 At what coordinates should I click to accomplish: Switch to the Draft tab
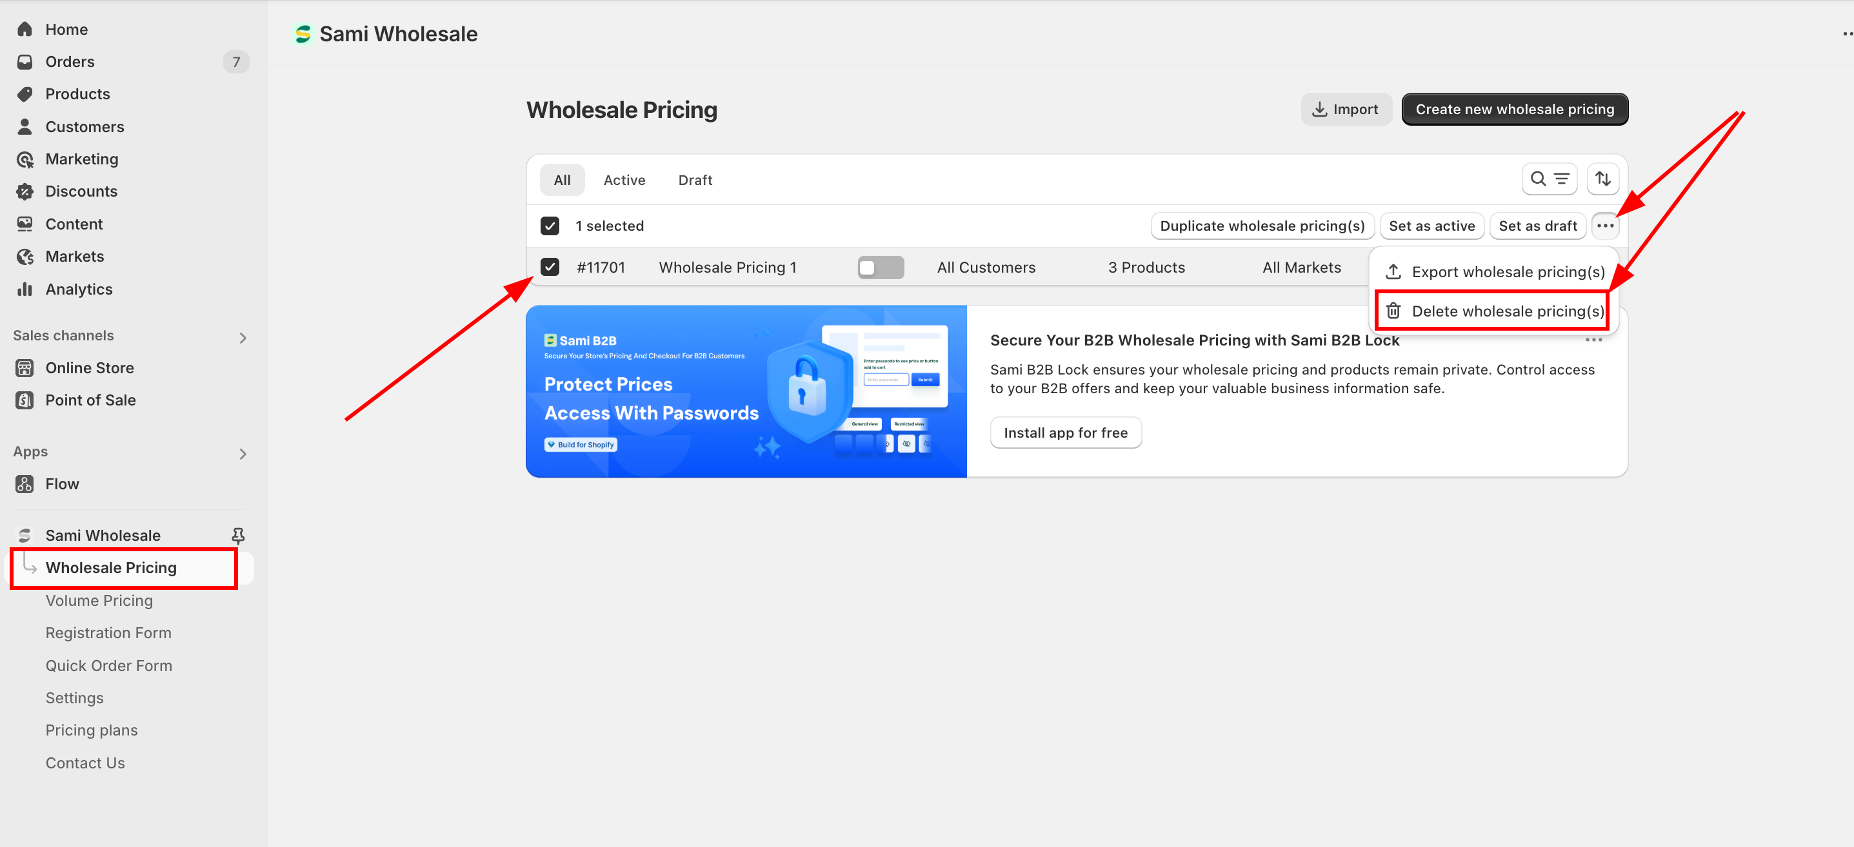tap(695, 180)
